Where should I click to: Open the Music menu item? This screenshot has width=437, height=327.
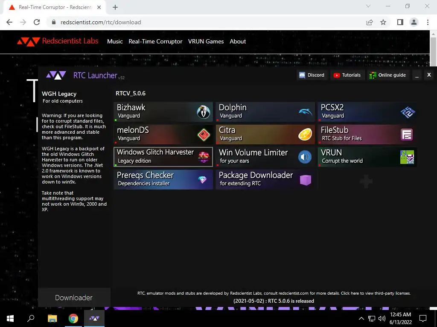115,41
